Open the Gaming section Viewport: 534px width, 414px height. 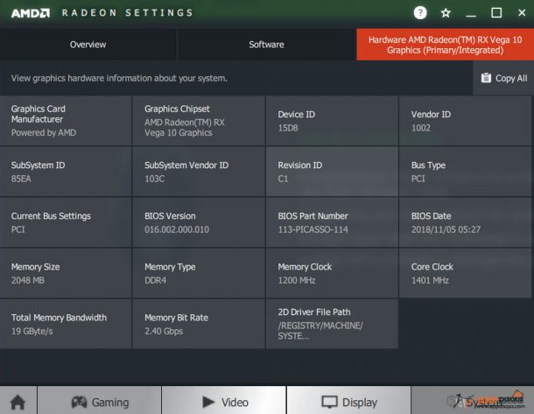[x=100, y=402]
